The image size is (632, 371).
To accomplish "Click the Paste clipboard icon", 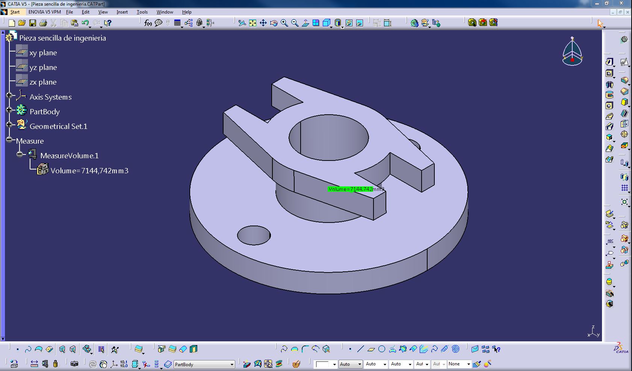I will click(74, 23).
